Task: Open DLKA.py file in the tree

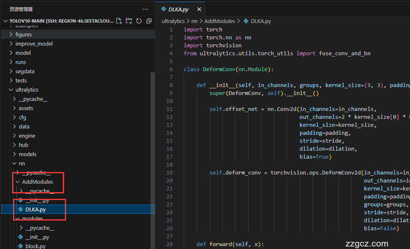Action: pos(35,209)
